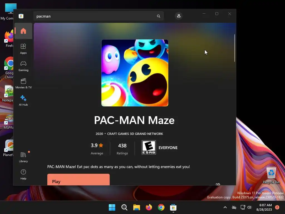Close the Microsoft Store window
This screenshot has height=214, width=285.
(230, 14)
